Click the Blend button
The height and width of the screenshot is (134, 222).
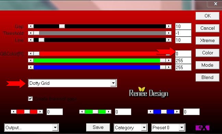(208, 77)
